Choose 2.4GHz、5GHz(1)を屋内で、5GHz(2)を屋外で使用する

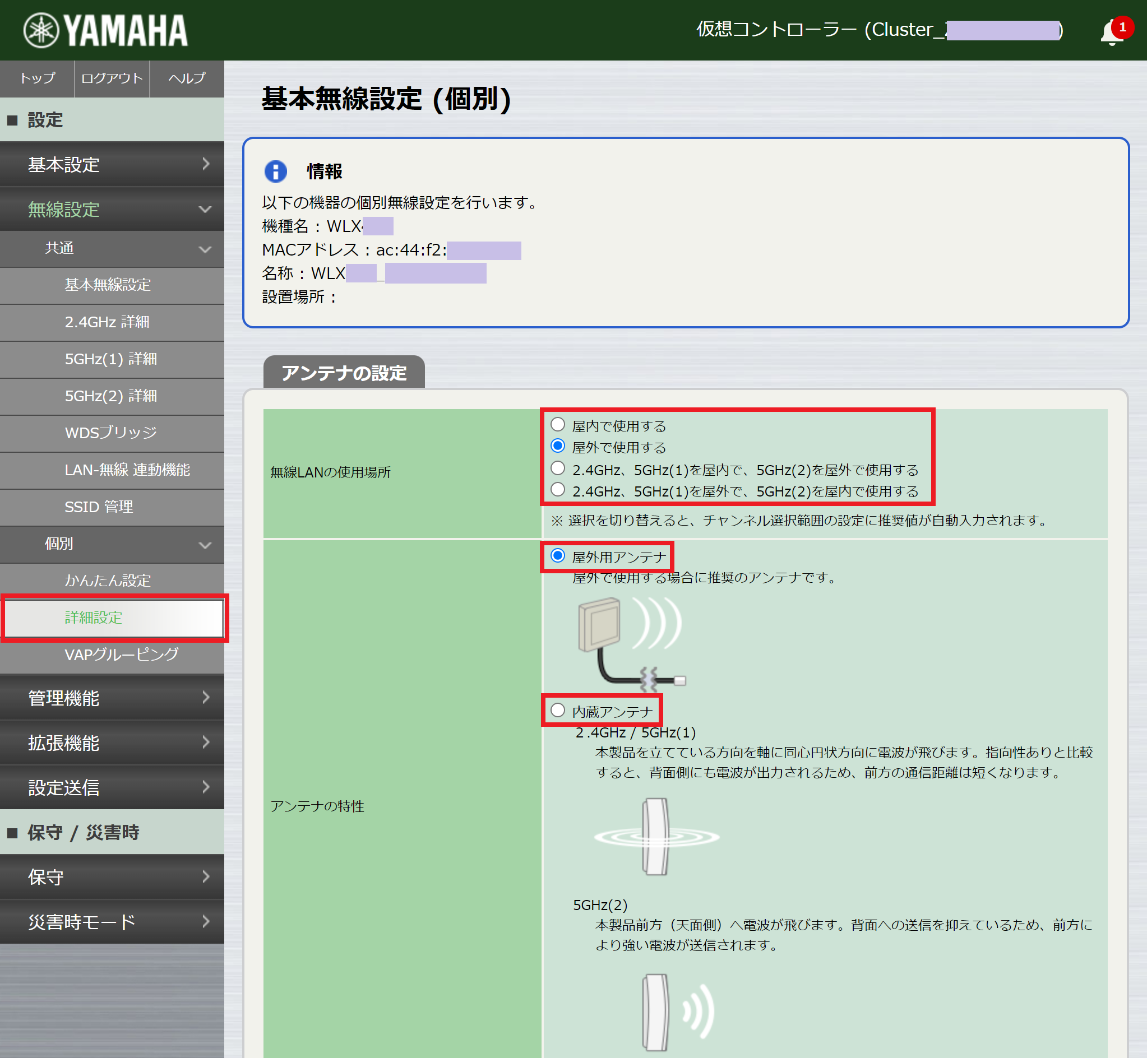556,468
